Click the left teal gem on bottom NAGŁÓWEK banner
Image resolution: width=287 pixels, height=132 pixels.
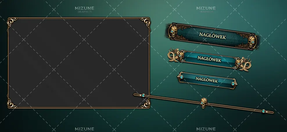coord(181,77)
